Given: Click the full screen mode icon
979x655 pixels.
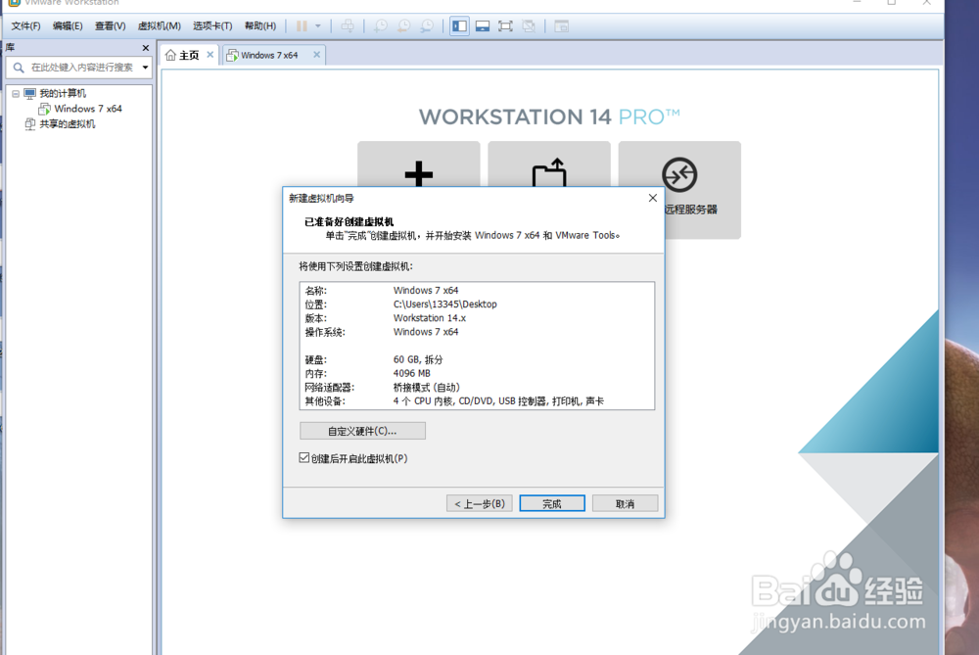Looking at the screenshot, I should (505, 26).
